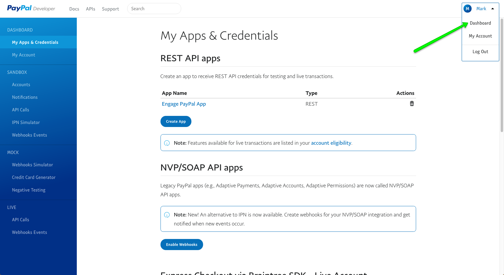Click the MOCK sidebar section heading
This screenshot has height=275, width=504.
13,153
